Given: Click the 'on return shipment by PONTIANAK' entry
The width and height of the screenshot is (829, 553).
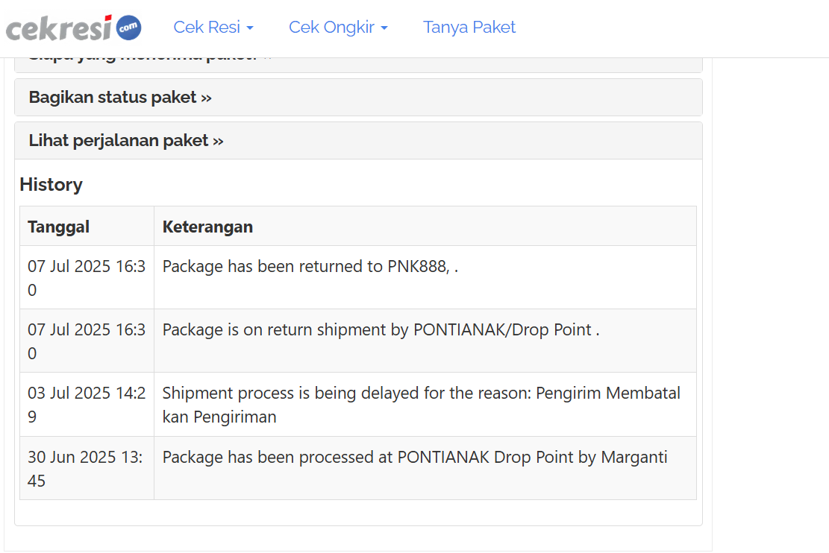Looking at the screenshot, I should coord(381,330).
